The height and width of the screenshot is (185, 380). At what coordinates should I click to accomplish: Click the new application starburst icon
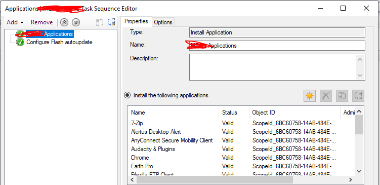coord(310,96)
